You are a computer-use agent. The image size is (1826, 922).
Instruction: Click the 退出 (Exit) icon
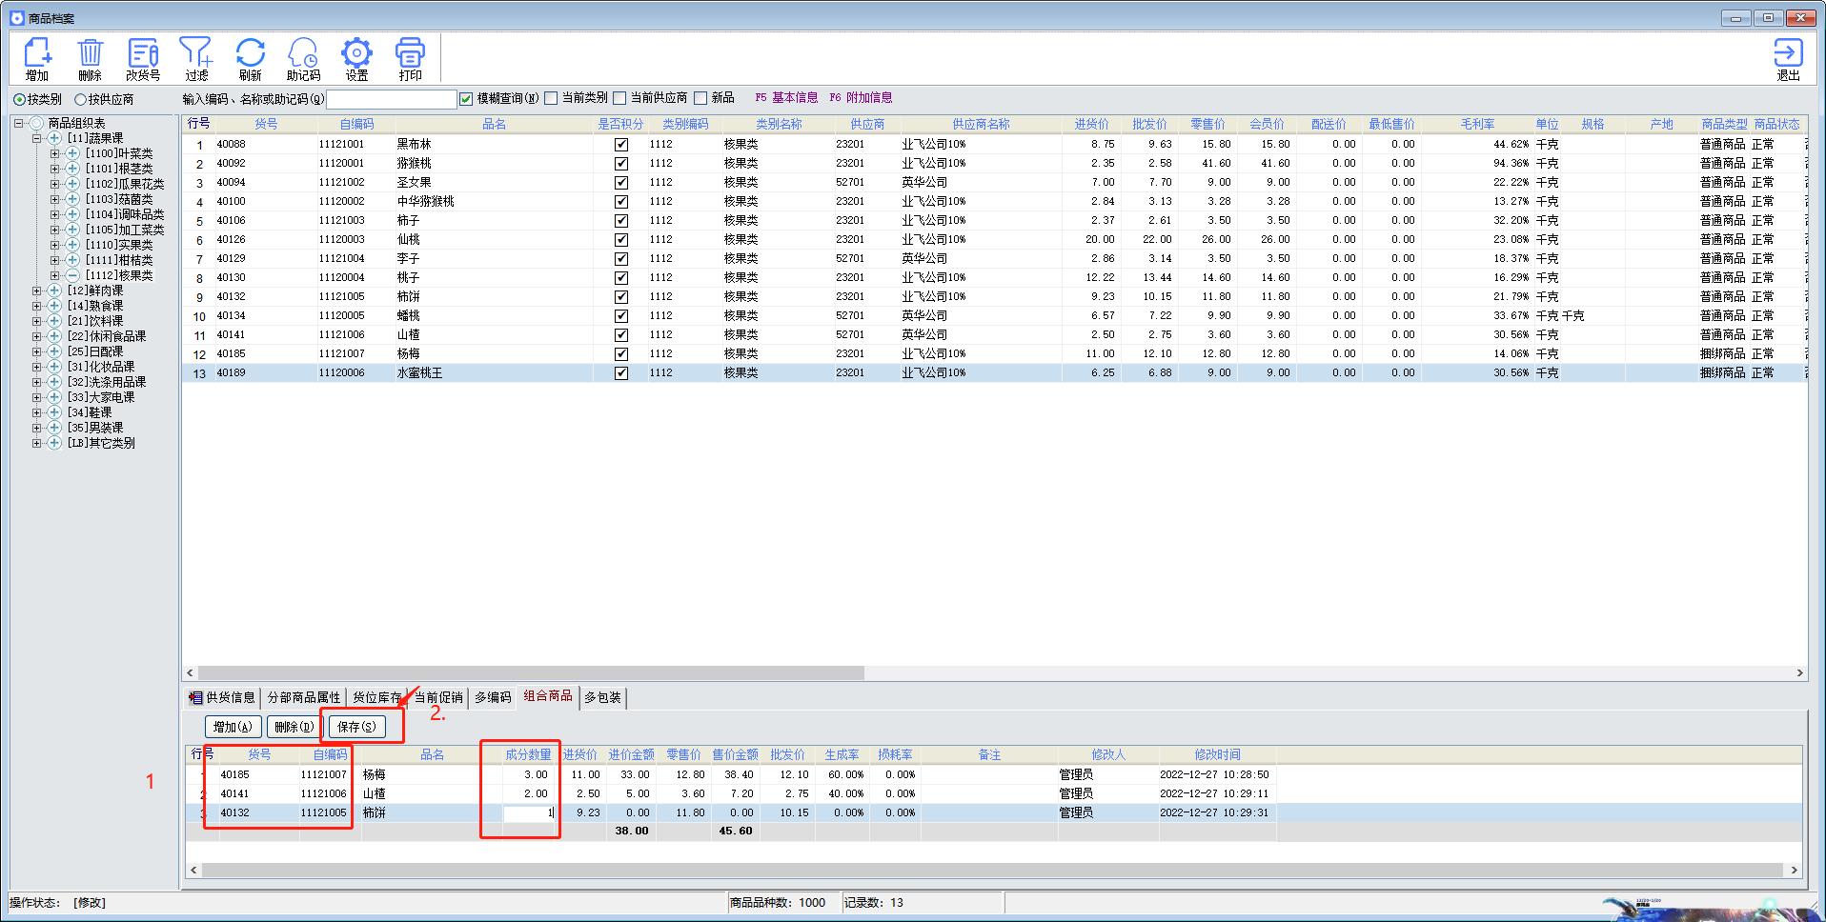(1788, 59)
